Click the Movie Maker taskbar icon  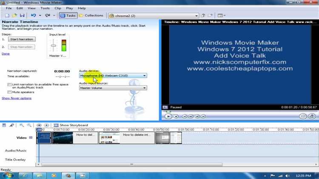68,176
